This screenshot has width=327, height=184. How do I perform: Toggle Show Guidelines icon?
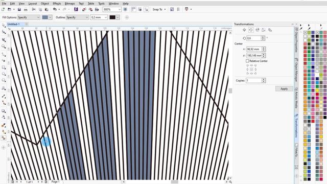click(x=147, y=9)
